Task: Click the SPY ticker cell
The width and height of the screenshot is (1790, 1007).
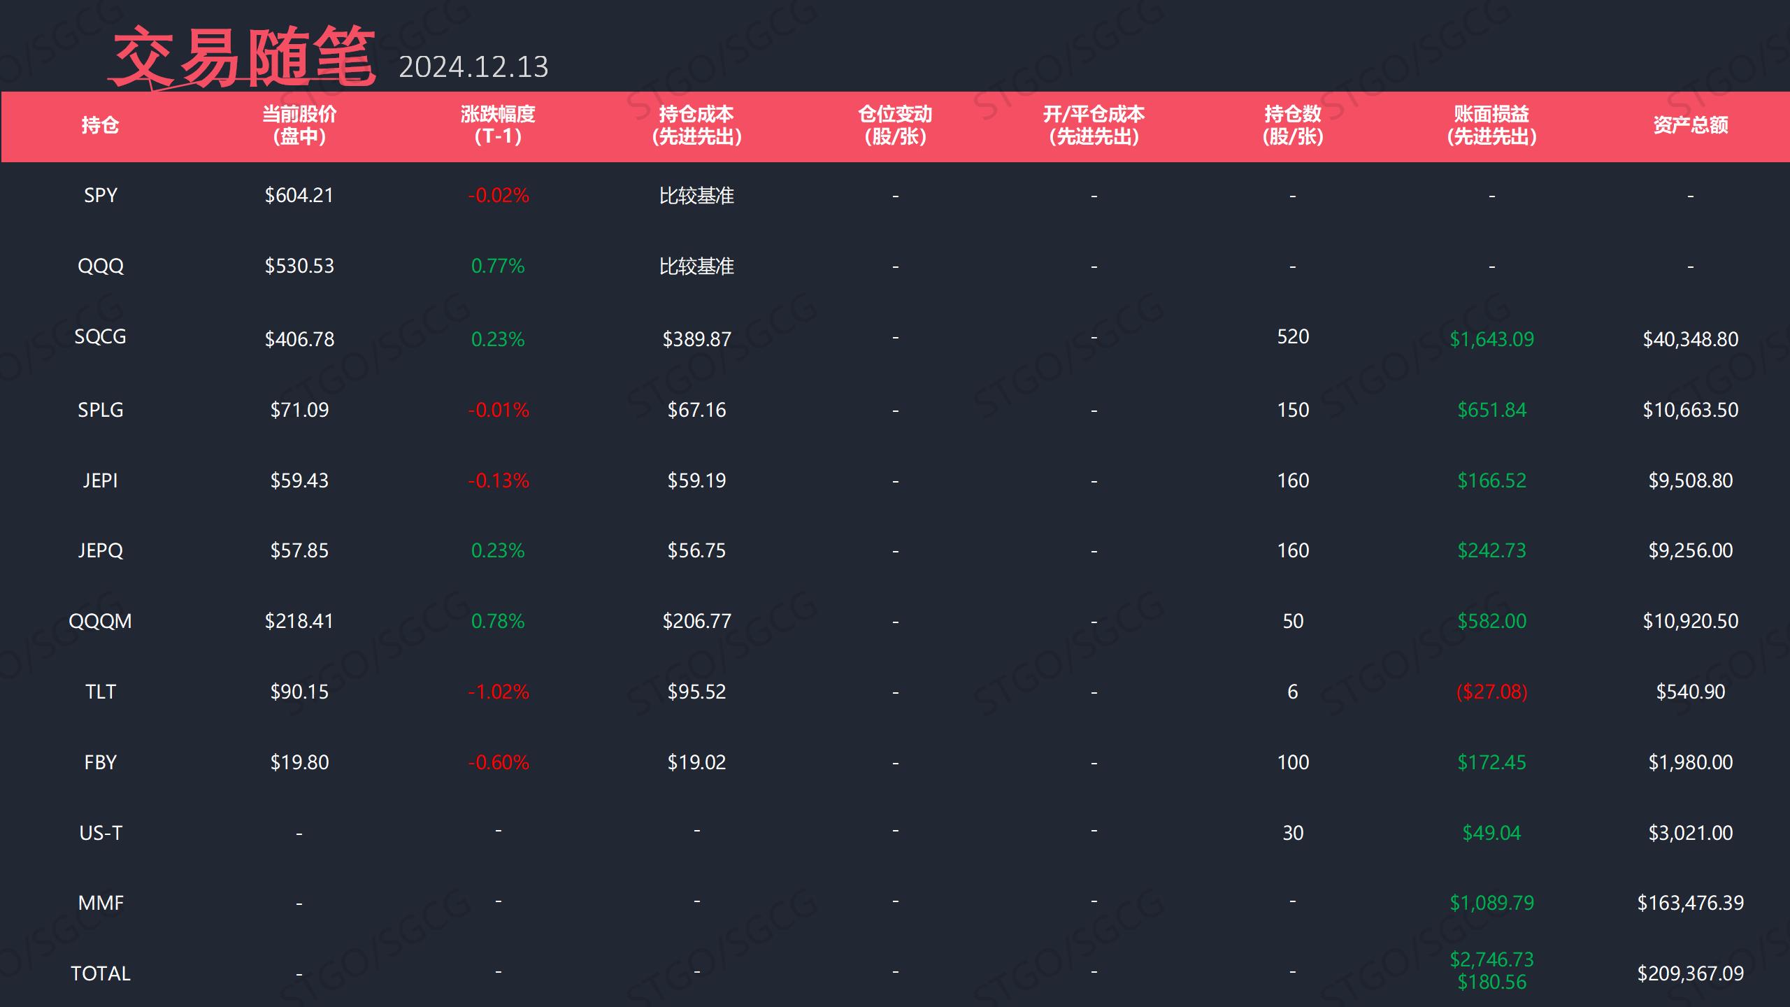Action: (100, 195)
